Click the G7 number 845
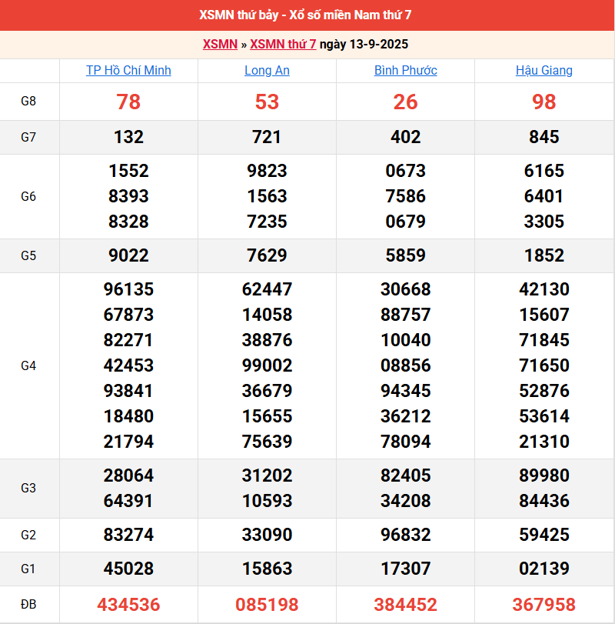This screenshot has width=615, height=624. (544, 137)
